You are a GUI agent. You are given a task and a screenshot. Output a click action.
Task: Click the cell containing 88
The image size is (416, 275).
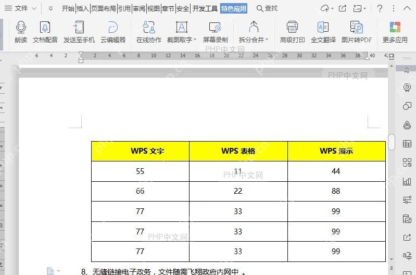pyautogui.click(x=336, y=191)
